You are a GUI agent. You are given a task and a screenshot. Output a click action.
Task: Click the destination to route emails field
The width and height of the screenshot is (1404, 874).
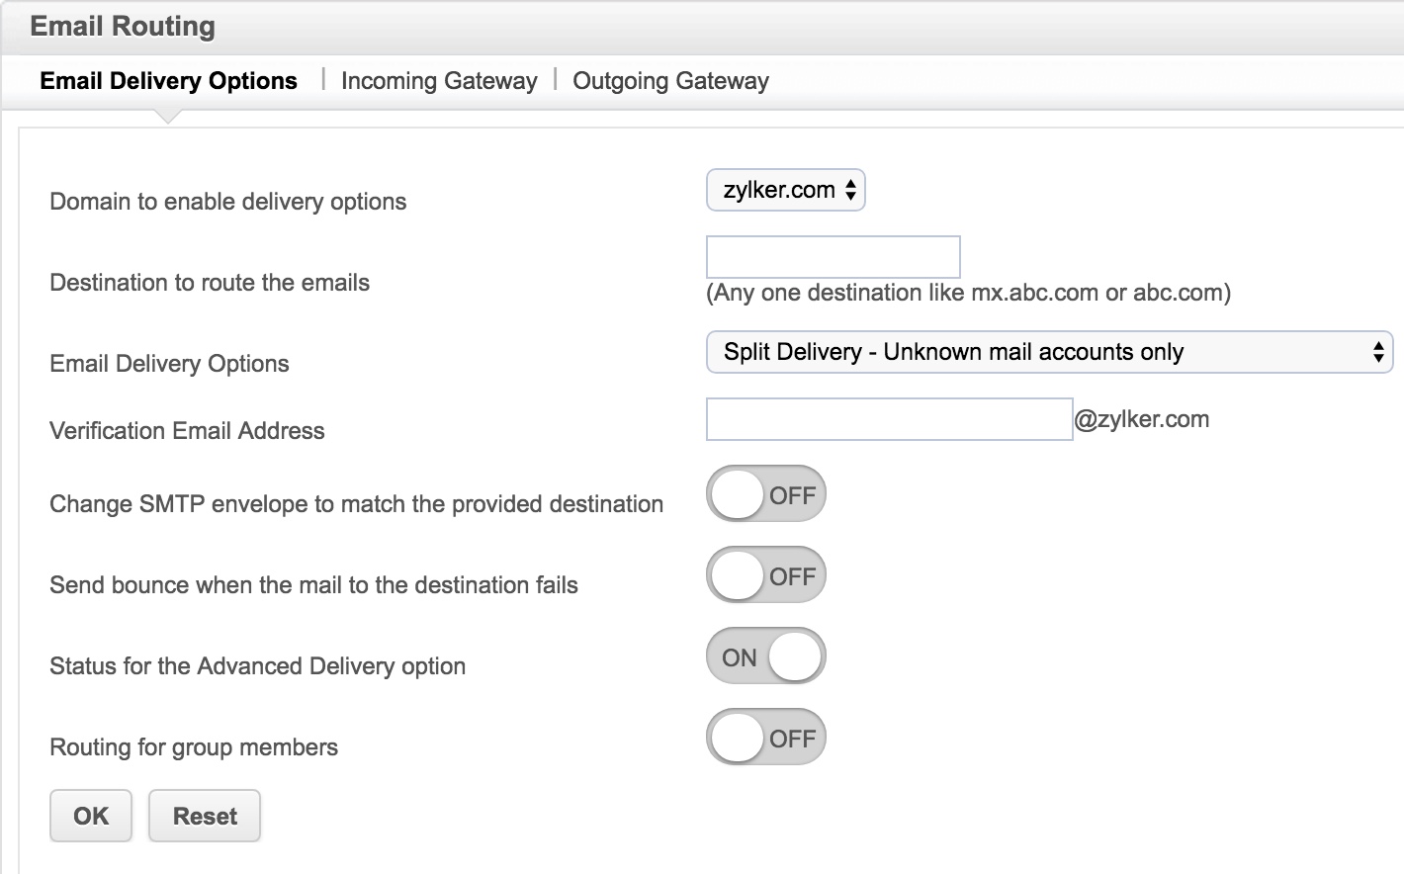click(x=833, y=257)
